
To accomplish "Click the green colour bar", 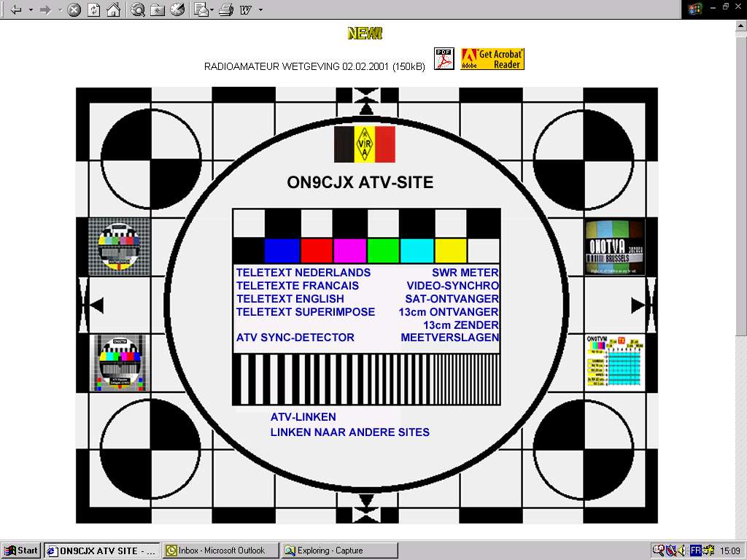I will tap(384, 251).
